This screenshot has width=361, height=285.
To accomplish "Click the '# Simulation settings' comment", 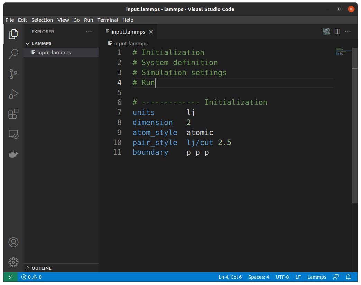I will [179, 73].
